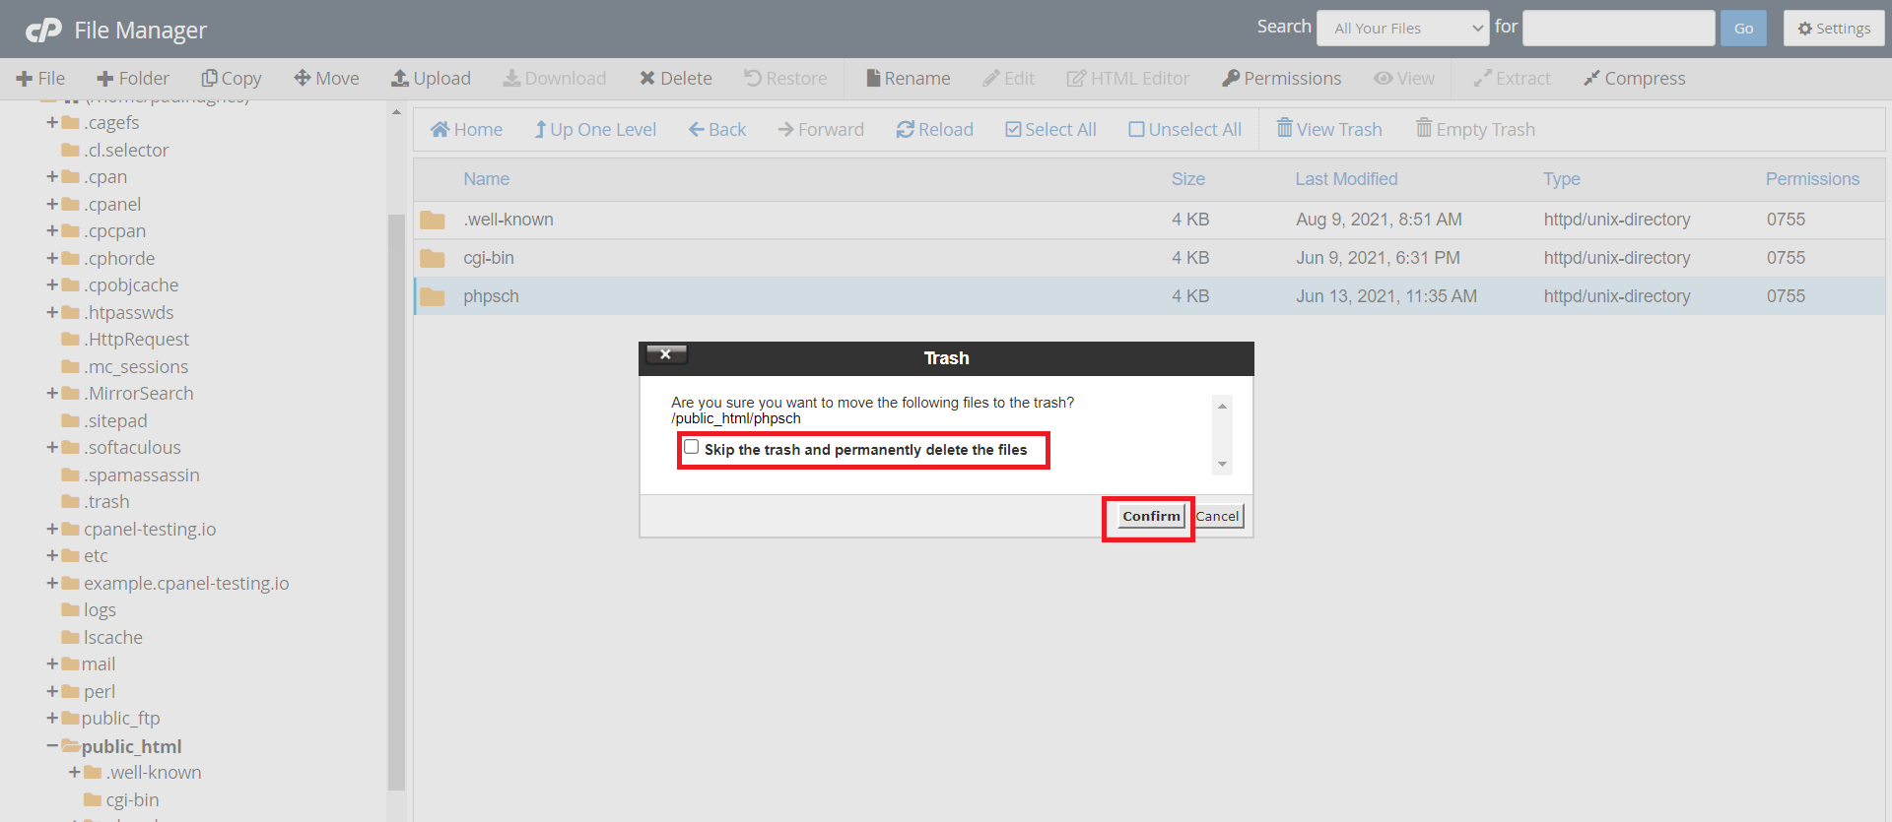Open View Trash

point(1328,130)
